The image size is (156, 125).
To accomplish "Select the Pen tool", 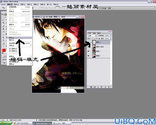I will (3, 40).
